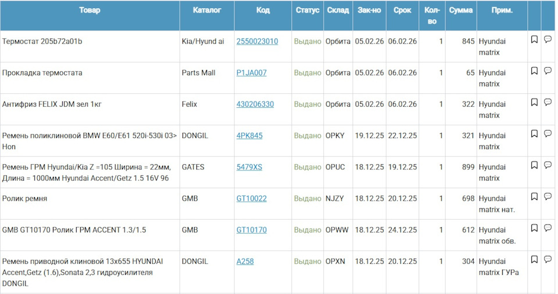The image size is (558, 294).
Task: Bookmark the GMB GT10170 Ролик ГРМ row
Action: [534, 228]
